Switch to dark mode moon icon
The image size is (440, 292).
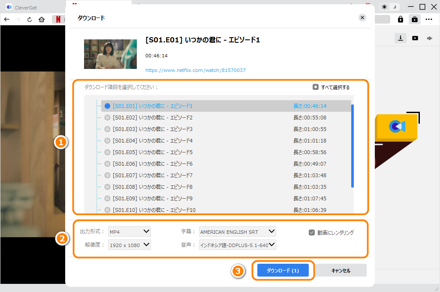pyautogui.click(x=395, y=7)
